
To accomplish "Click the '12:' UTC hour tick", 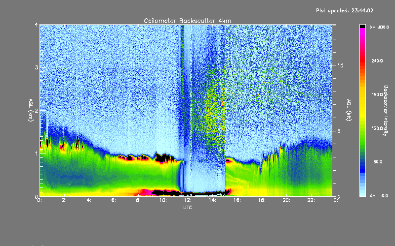I will 188,200.
